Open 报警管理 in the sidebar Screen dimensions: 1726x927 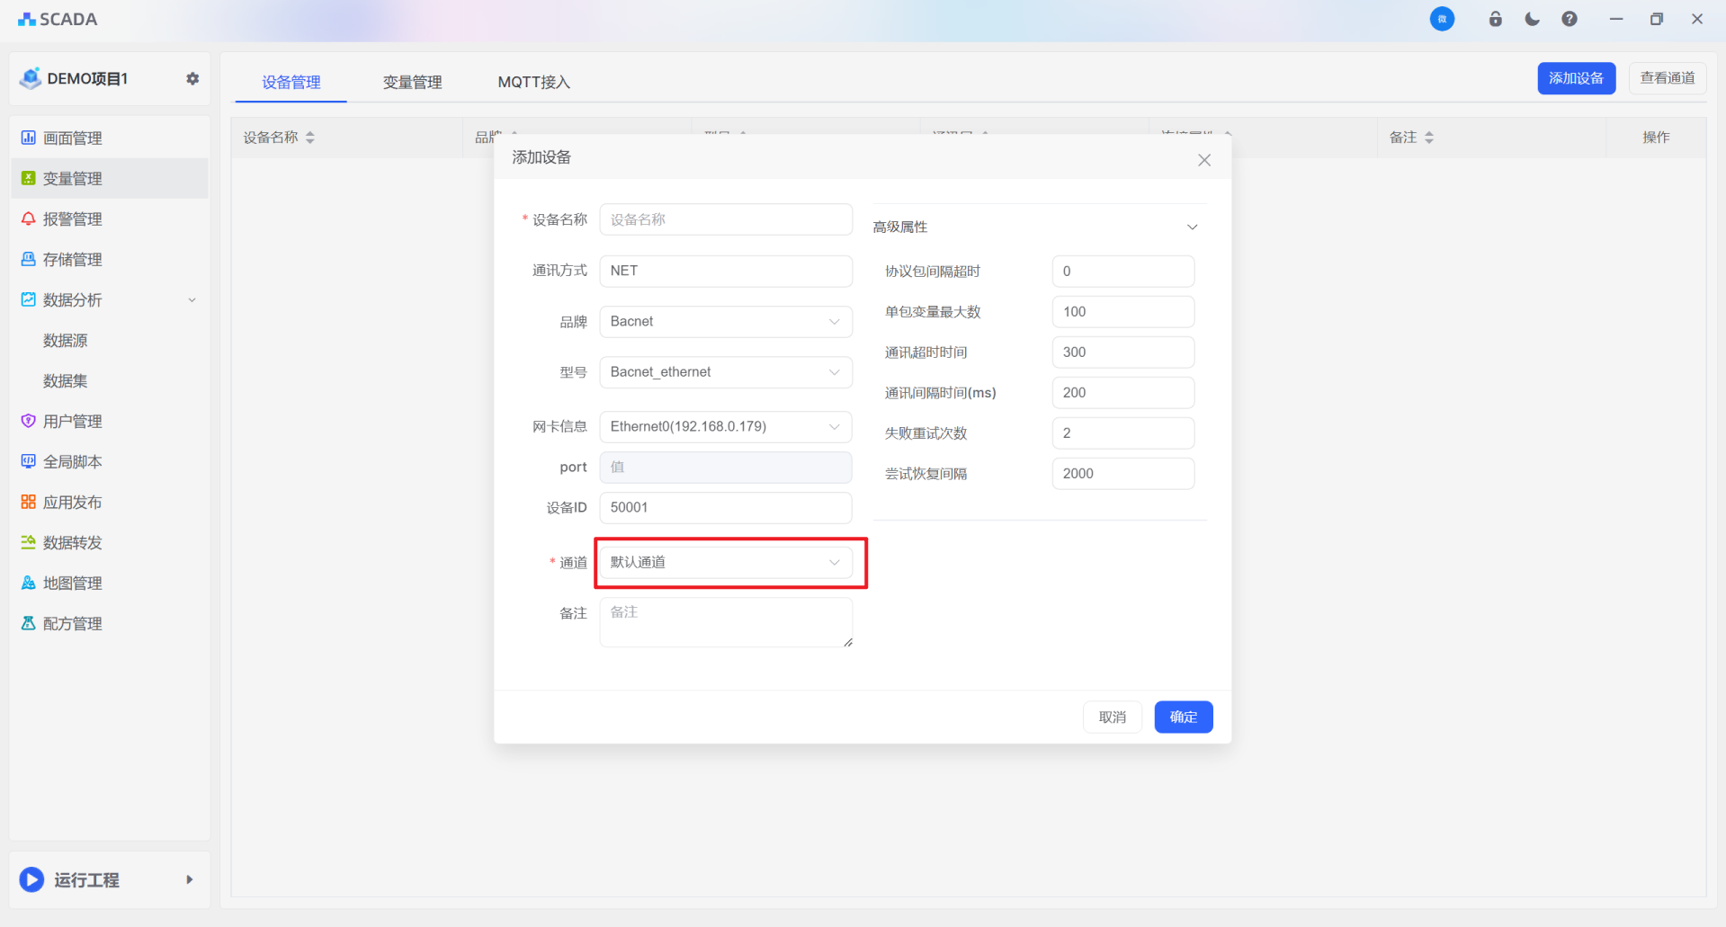click(73, 219)
